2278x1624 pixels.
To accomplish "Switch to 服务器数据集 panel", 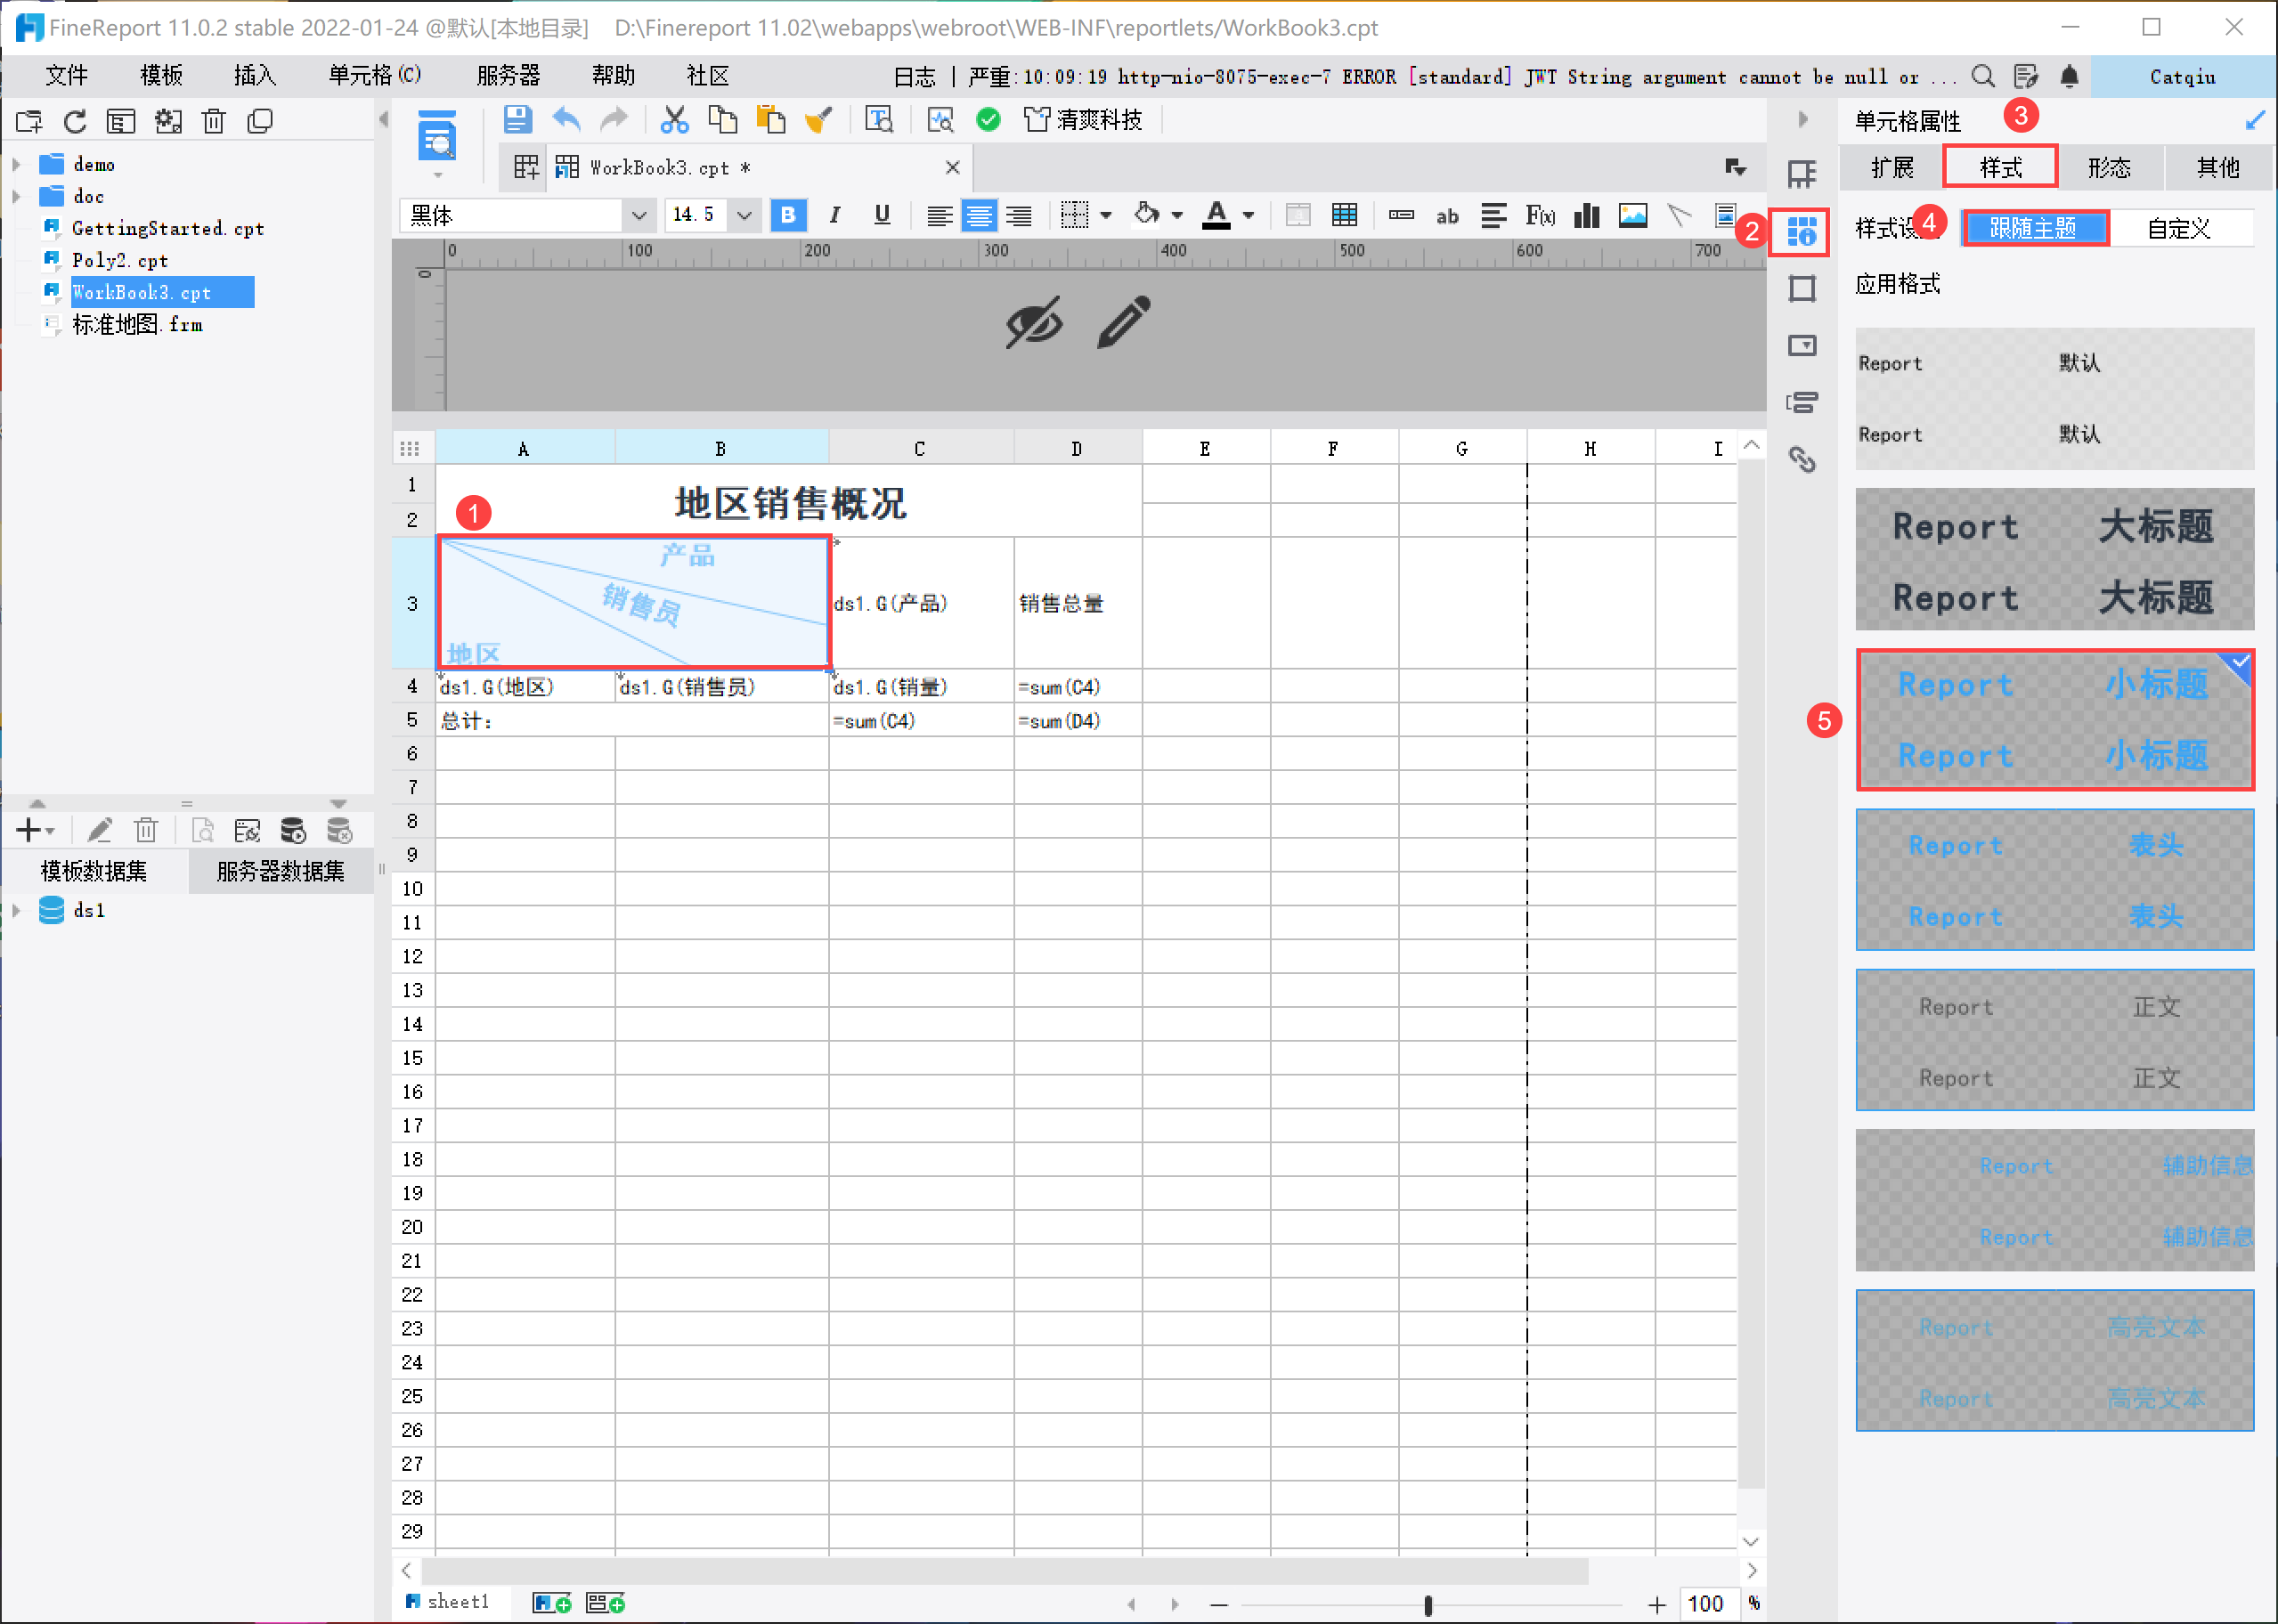I will pyautogui.click(x=280, y=871).
